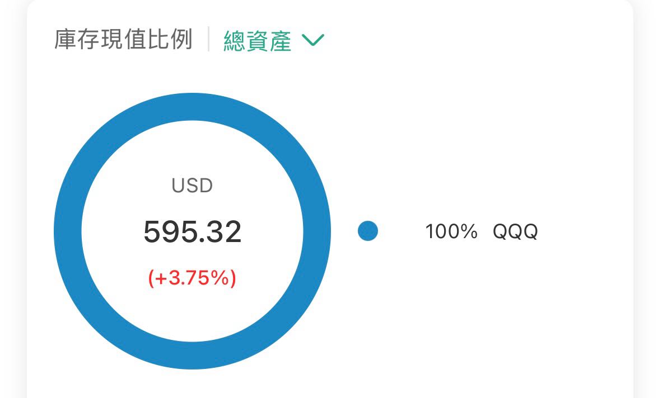This screenshot has height=398, width=658.
Task: Click the red (+3.75%) change figure
Action: [192, 278]
